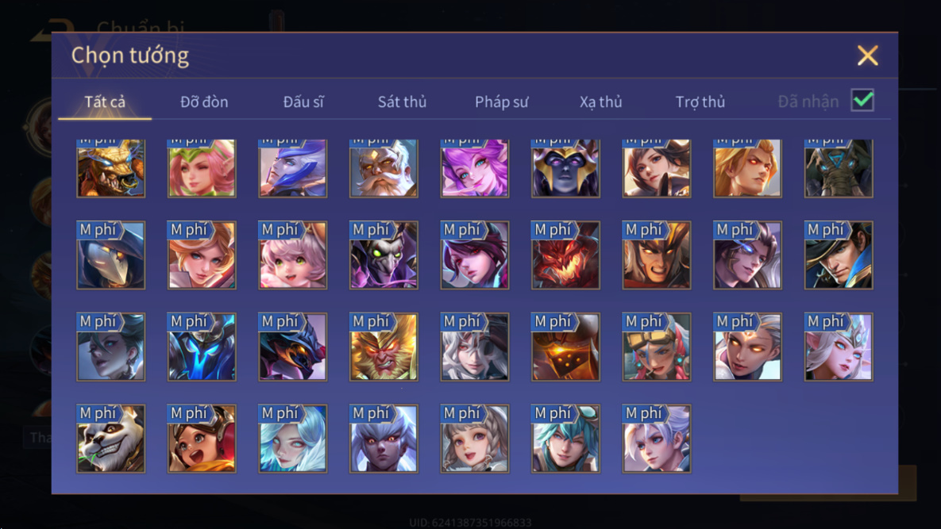
Task: Close the Chọn tướng dialog
Action: [867, 56]
